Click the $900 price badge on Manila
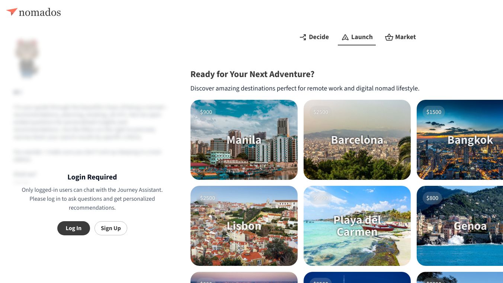This screenshot has height=283, width=503. (x=206, y=112)
